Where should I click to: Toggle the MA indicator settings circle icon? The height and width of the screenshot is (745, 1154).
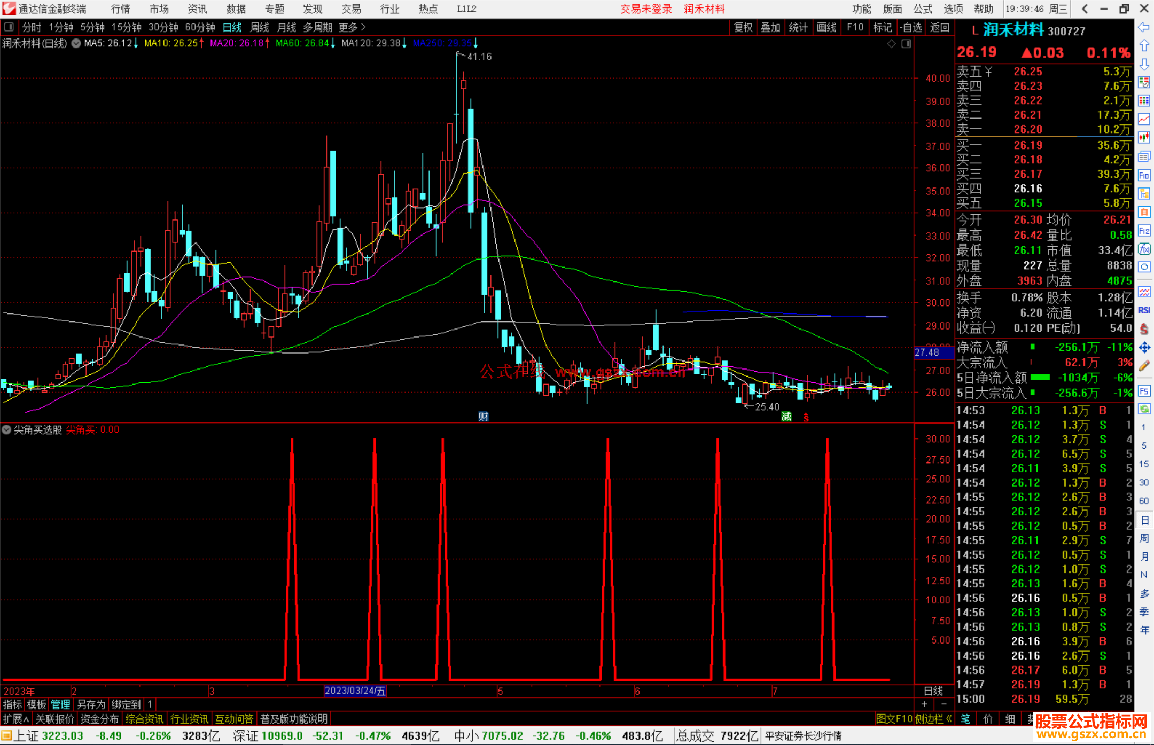76,43
